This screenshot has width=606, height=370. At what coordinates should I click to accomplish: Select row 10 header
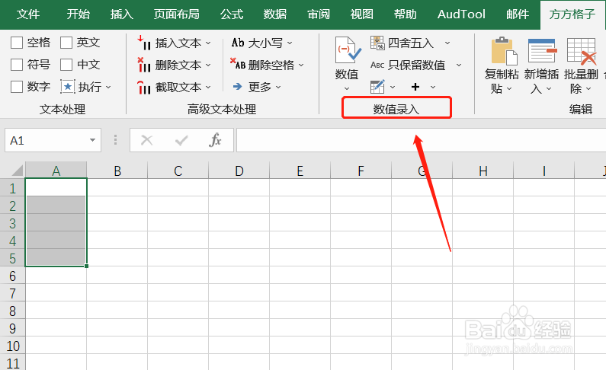click(x=12, y=346)
